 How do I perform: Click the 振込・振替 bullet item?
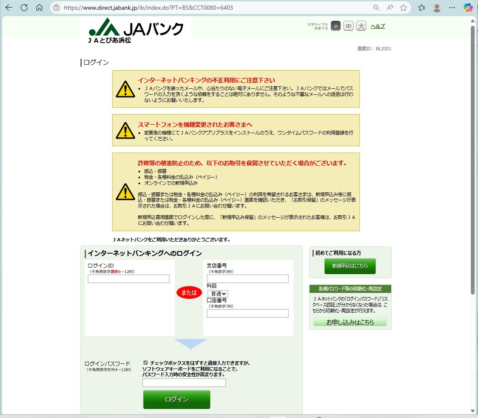[x=155, y=171]
